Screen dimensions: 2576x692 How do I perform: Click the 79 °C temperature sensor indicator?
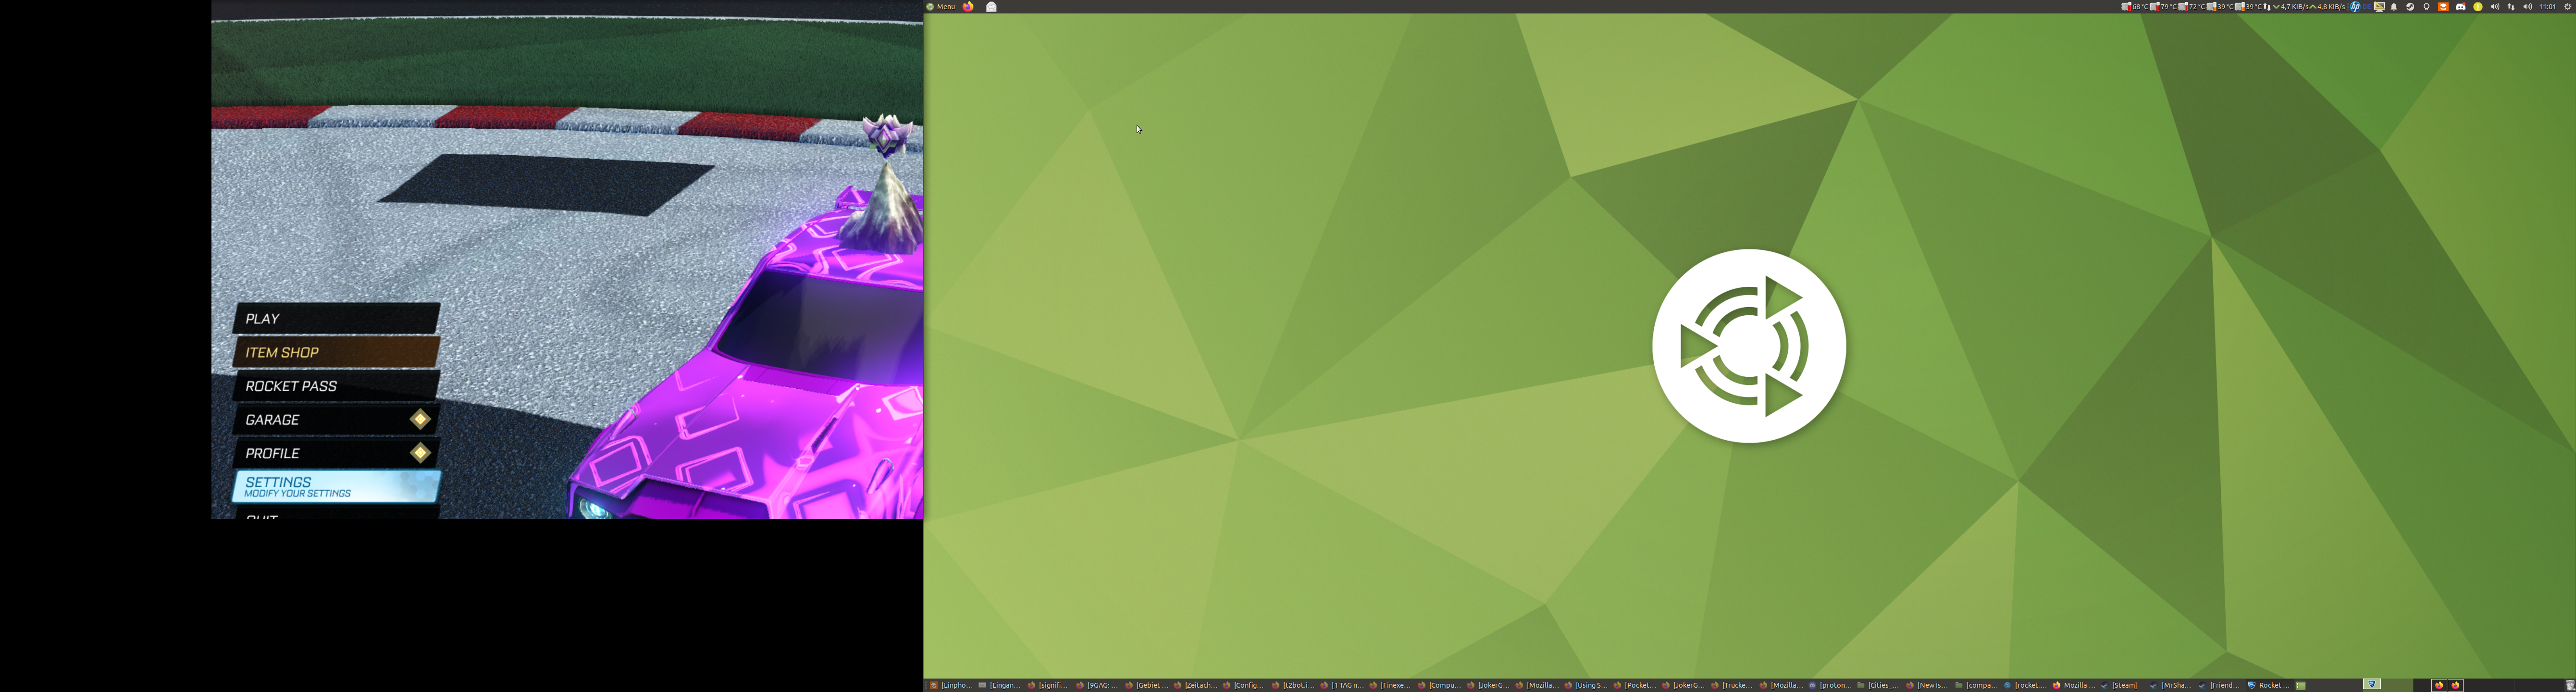pyautogui.click(x=2163, y=7)
